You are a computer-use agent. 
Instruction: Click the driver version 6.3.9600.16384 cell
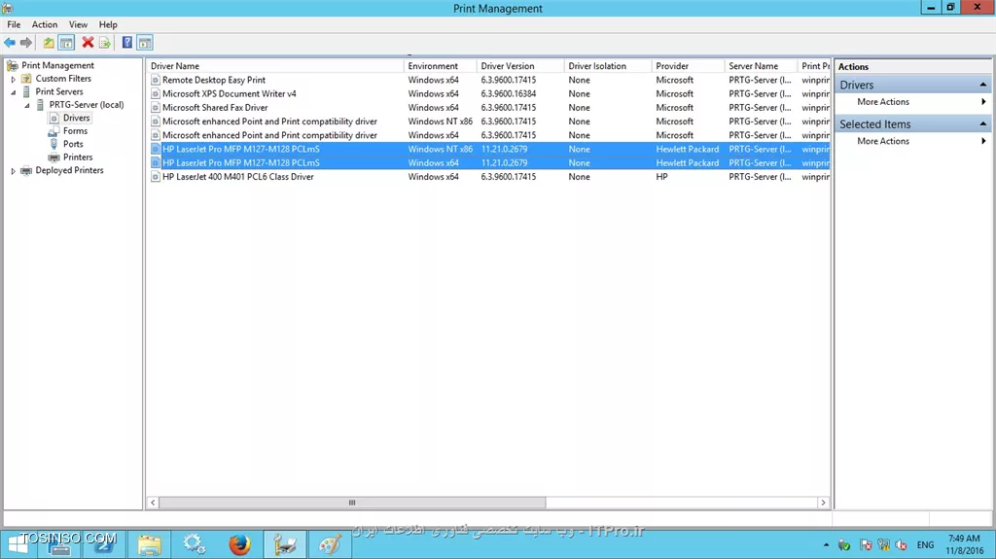point(508,94)
